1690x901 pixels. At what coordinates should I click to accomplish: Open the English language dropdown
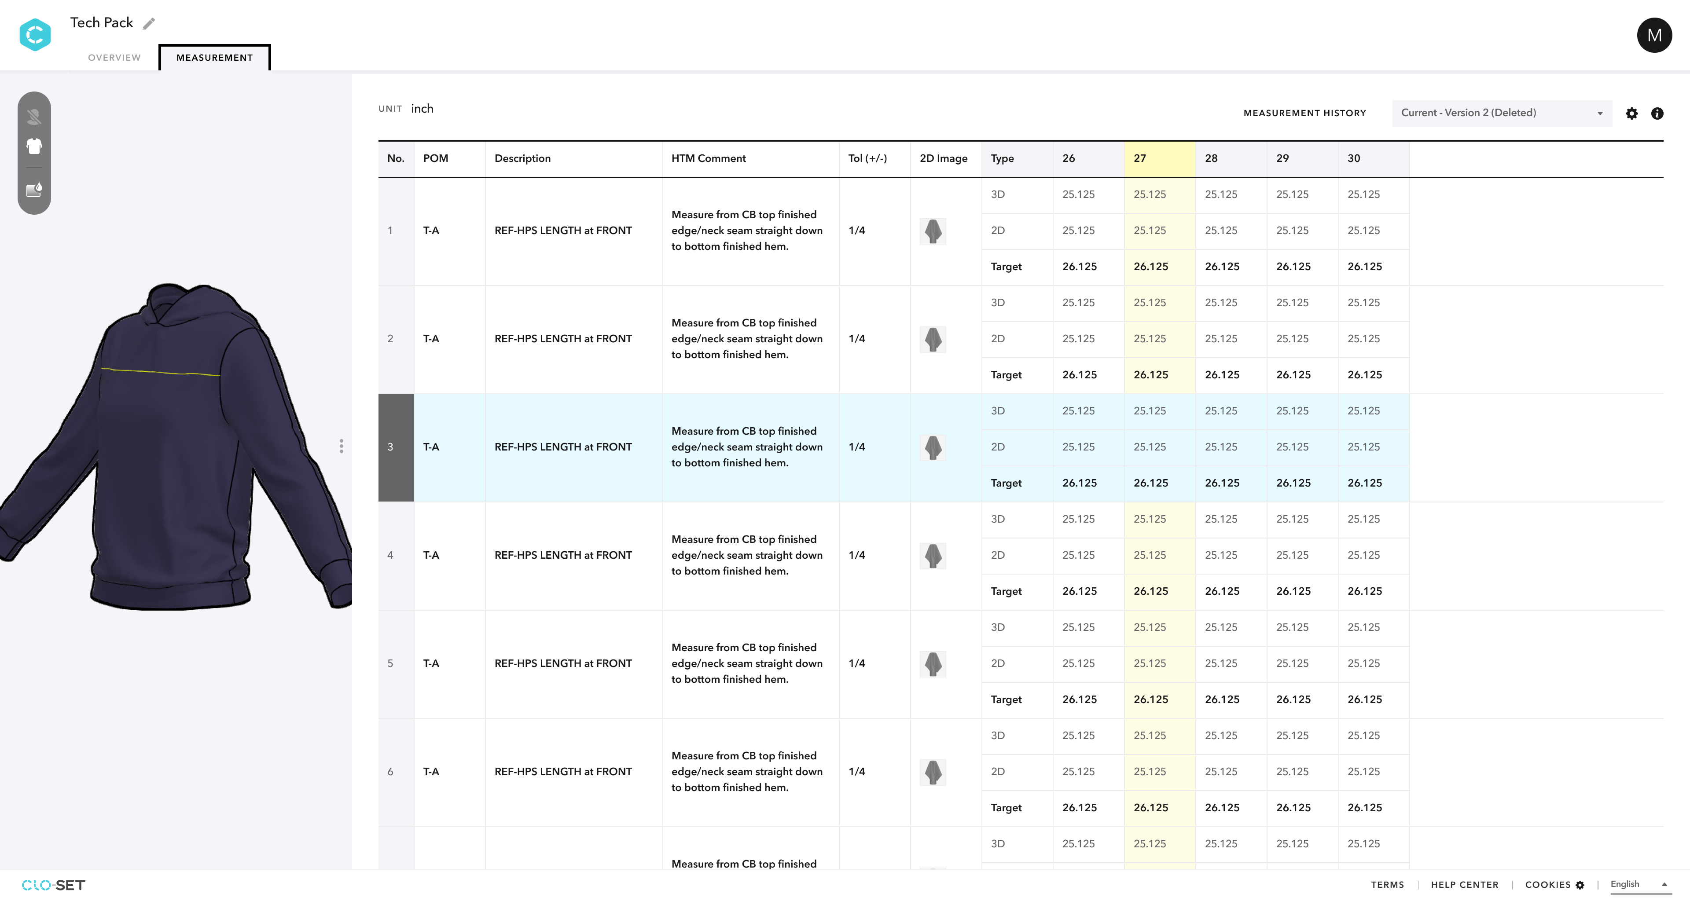1639,885
